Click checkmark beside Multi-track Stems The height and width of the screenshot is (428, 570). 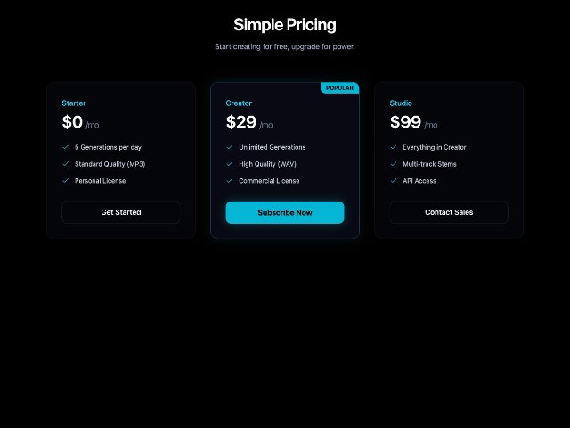tap(394, 164)
